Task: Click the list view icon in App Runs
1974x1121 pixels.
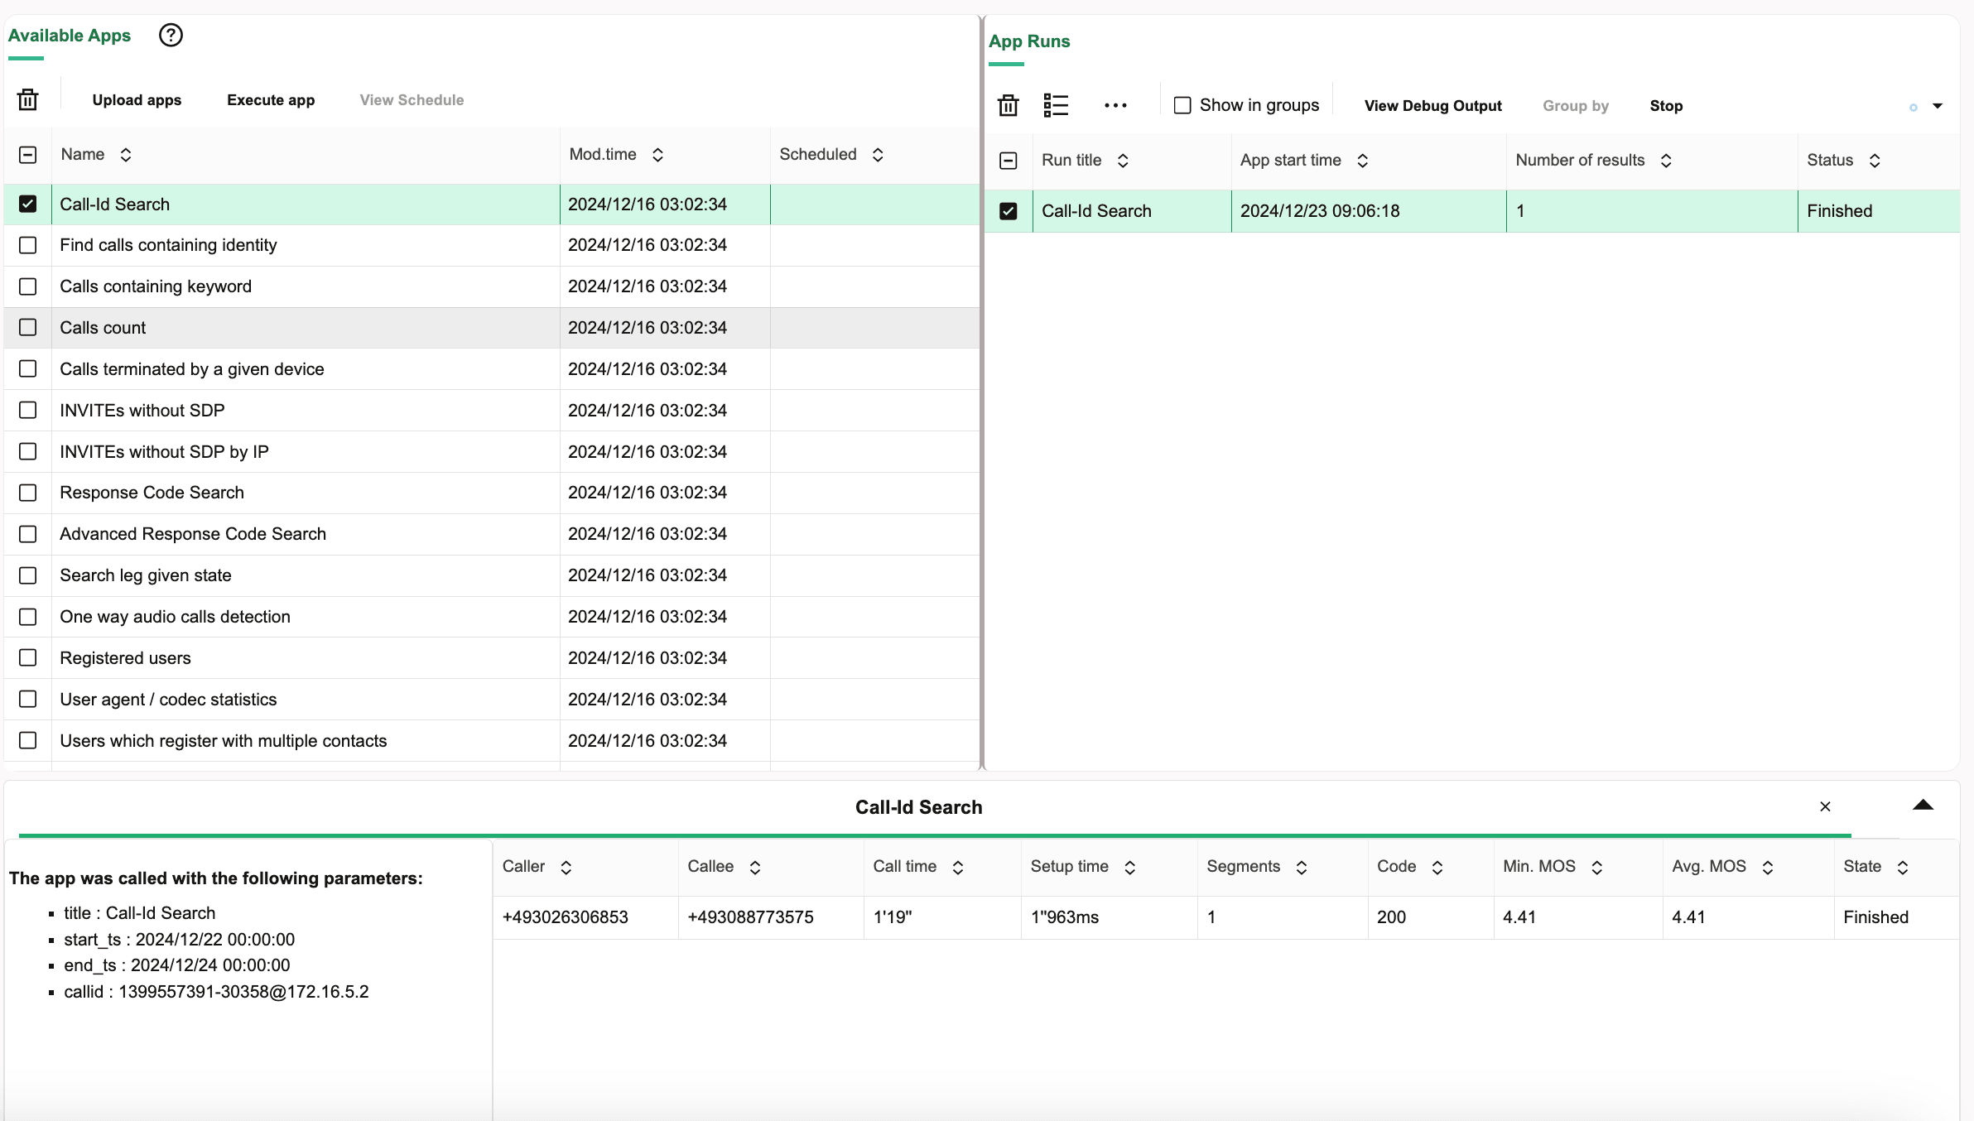Action: [1056, 106]
